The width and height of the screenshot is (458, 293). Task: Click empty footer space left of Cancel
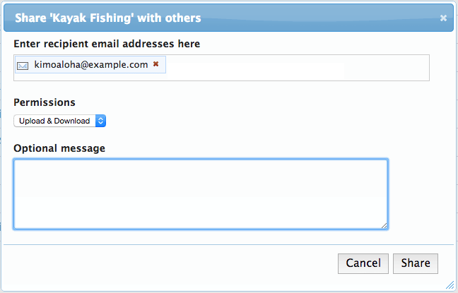point(177,263)
